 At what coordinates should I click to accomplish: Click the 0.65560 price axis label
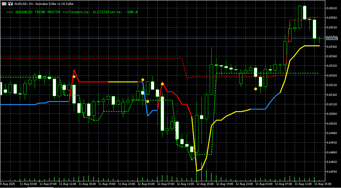coord(332,18)
